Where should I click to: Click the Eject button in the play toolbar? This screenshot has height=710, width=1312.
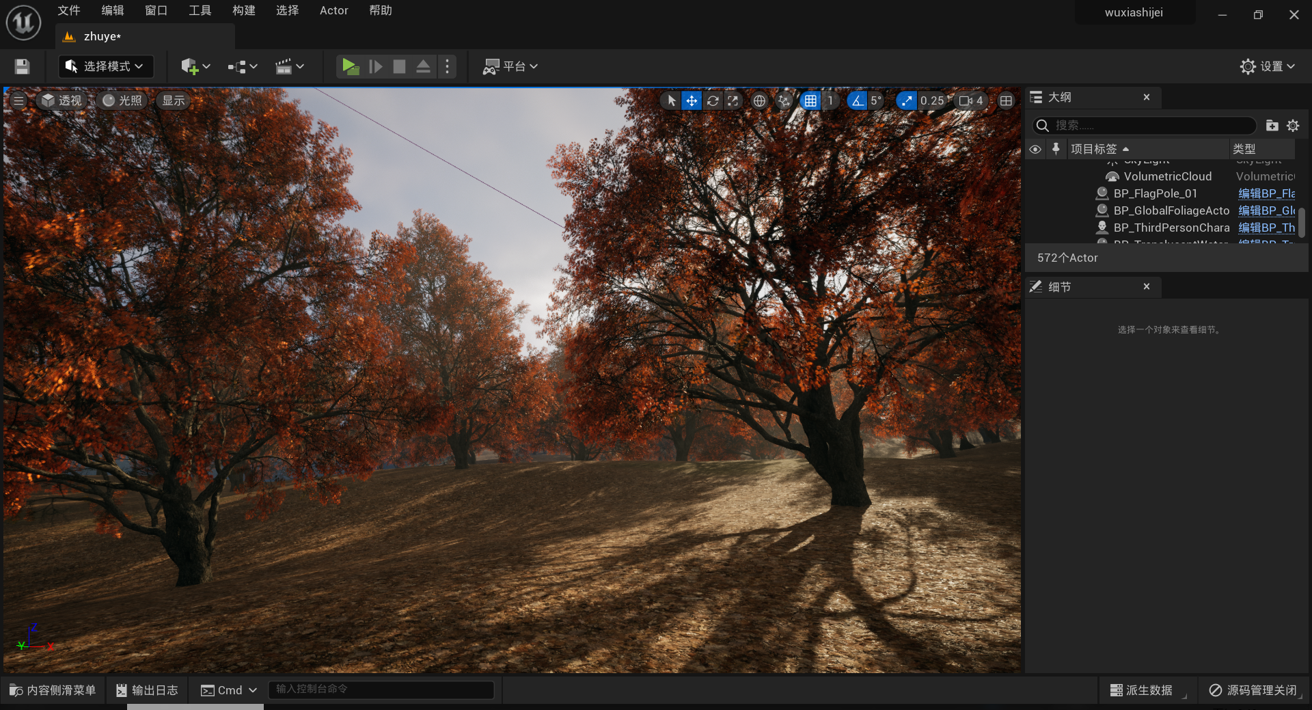coord(423,66)
